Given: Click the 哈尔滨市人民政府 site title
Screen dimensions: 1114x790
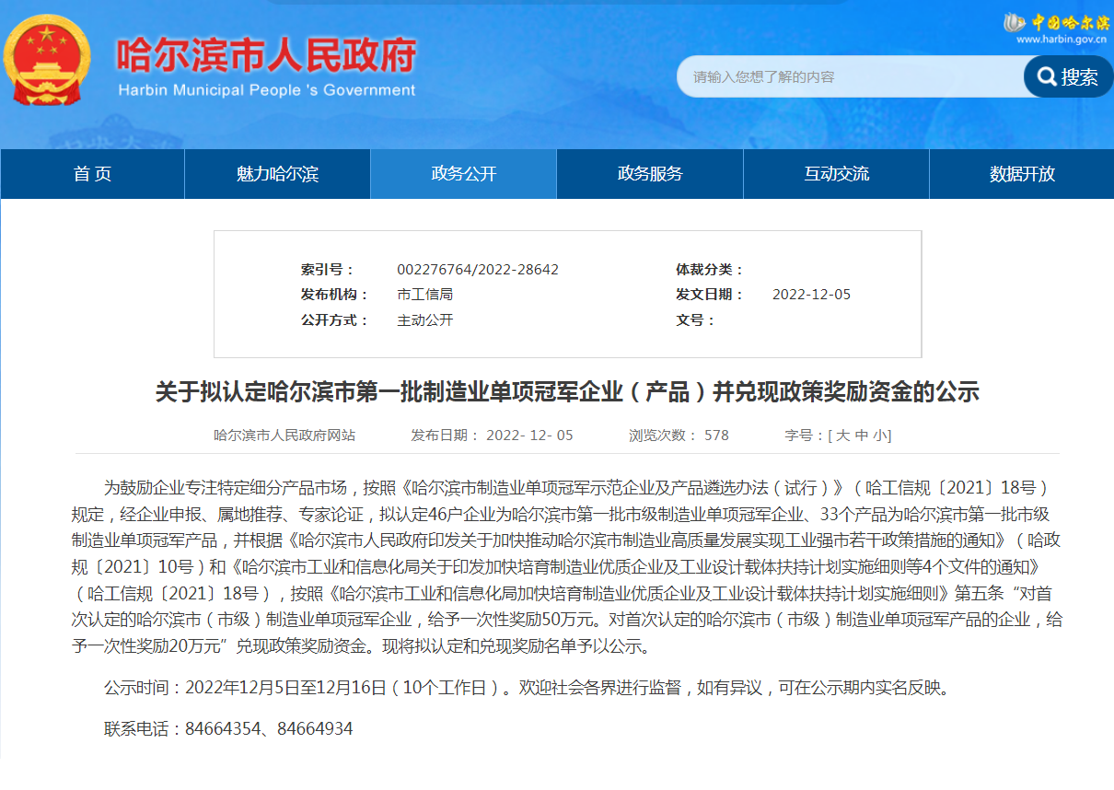Looking at the screenshot, I should pos(266,56).
